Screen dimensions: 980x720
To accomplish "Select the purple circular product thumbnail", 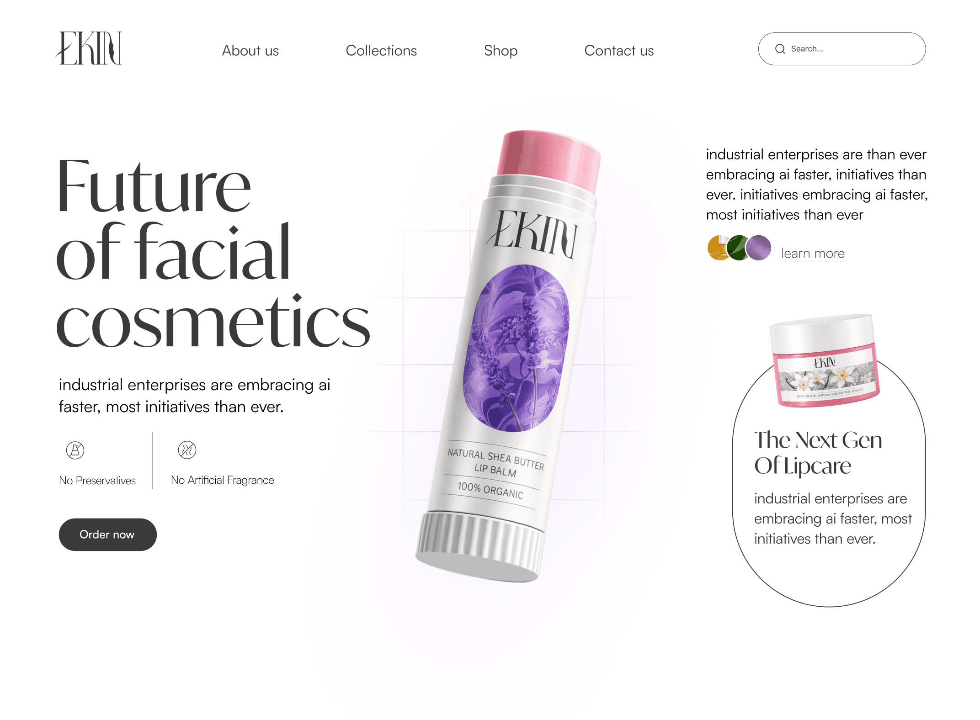I will [758, 248].
